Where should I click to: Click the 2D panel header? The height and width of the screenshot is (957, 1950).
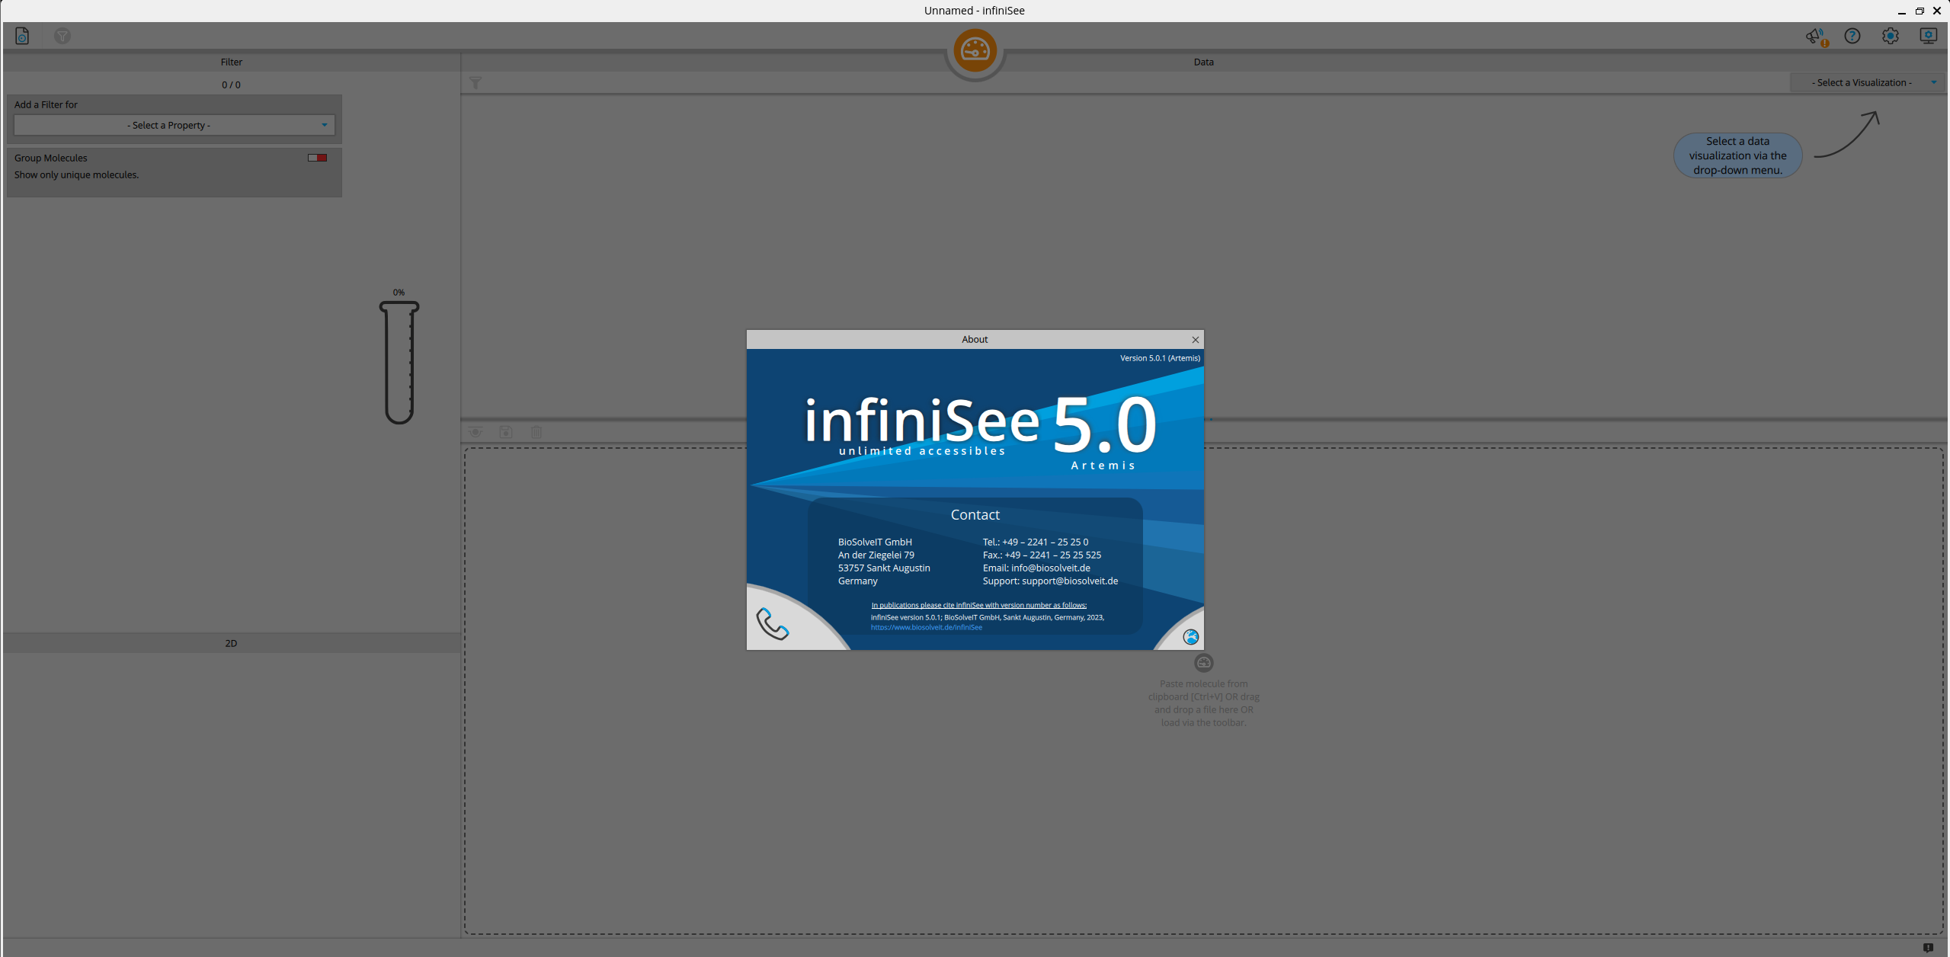click(232, 643)
